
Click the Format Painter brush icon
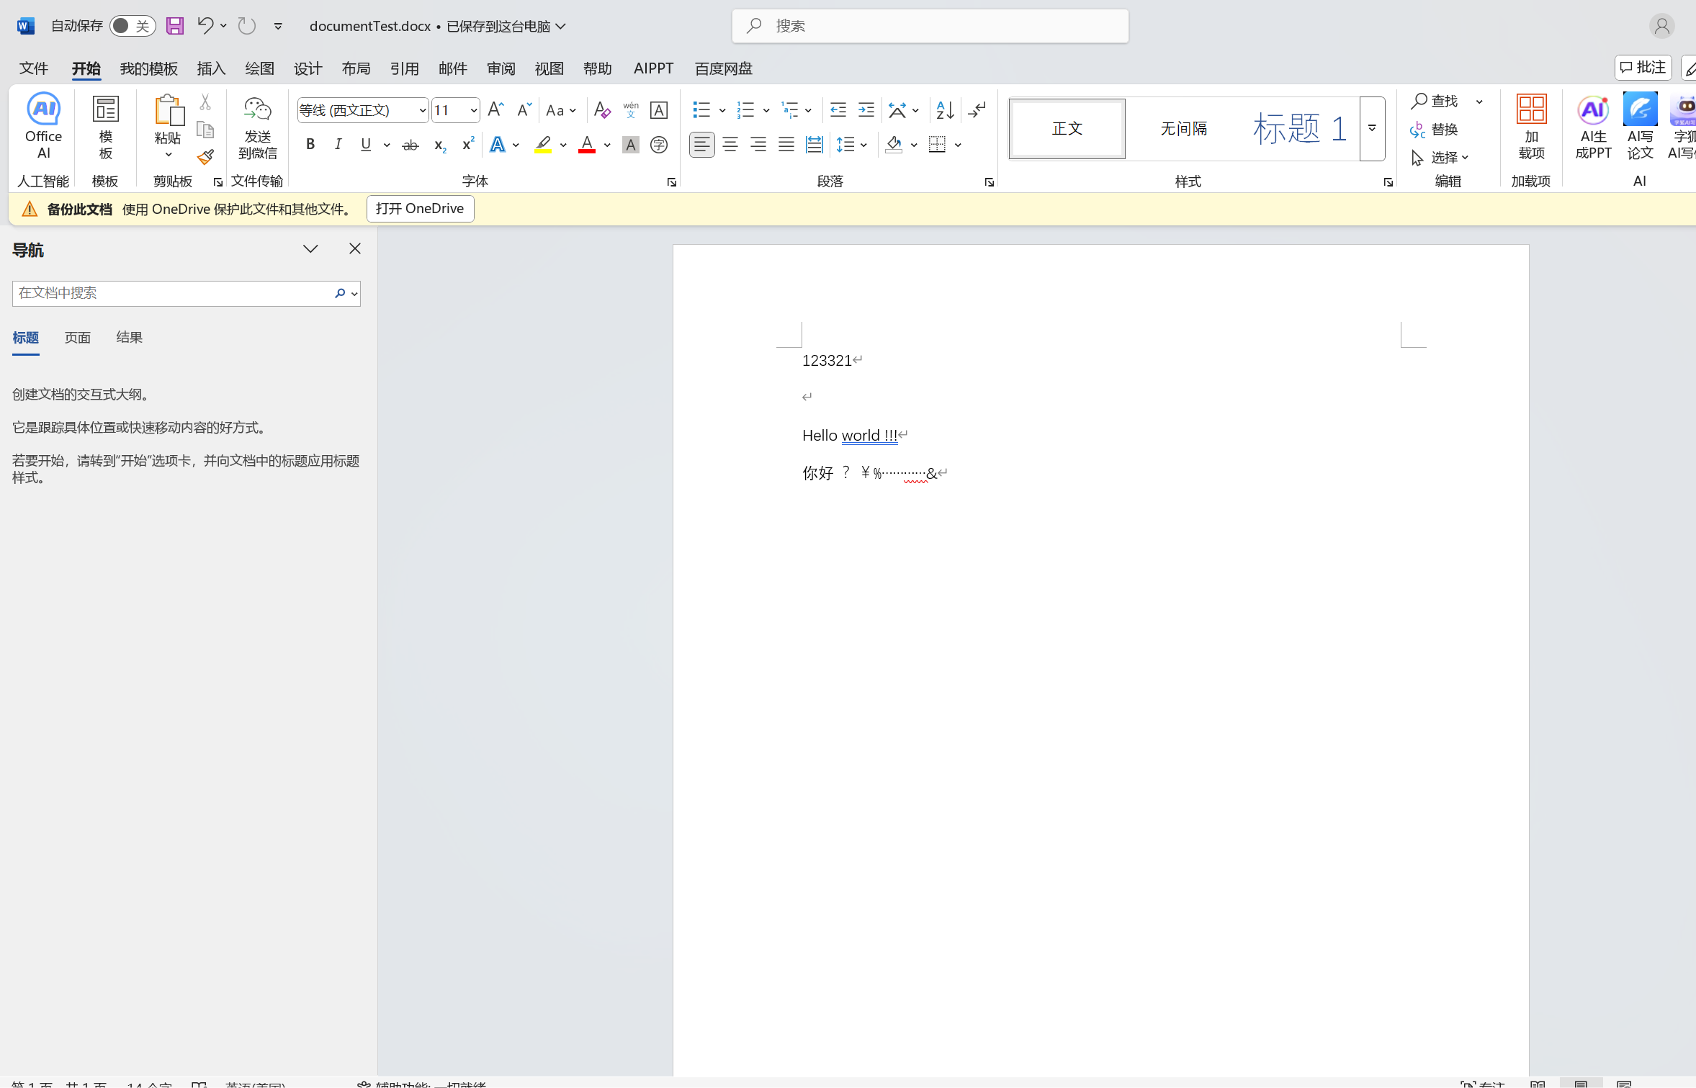coord(205,157)
